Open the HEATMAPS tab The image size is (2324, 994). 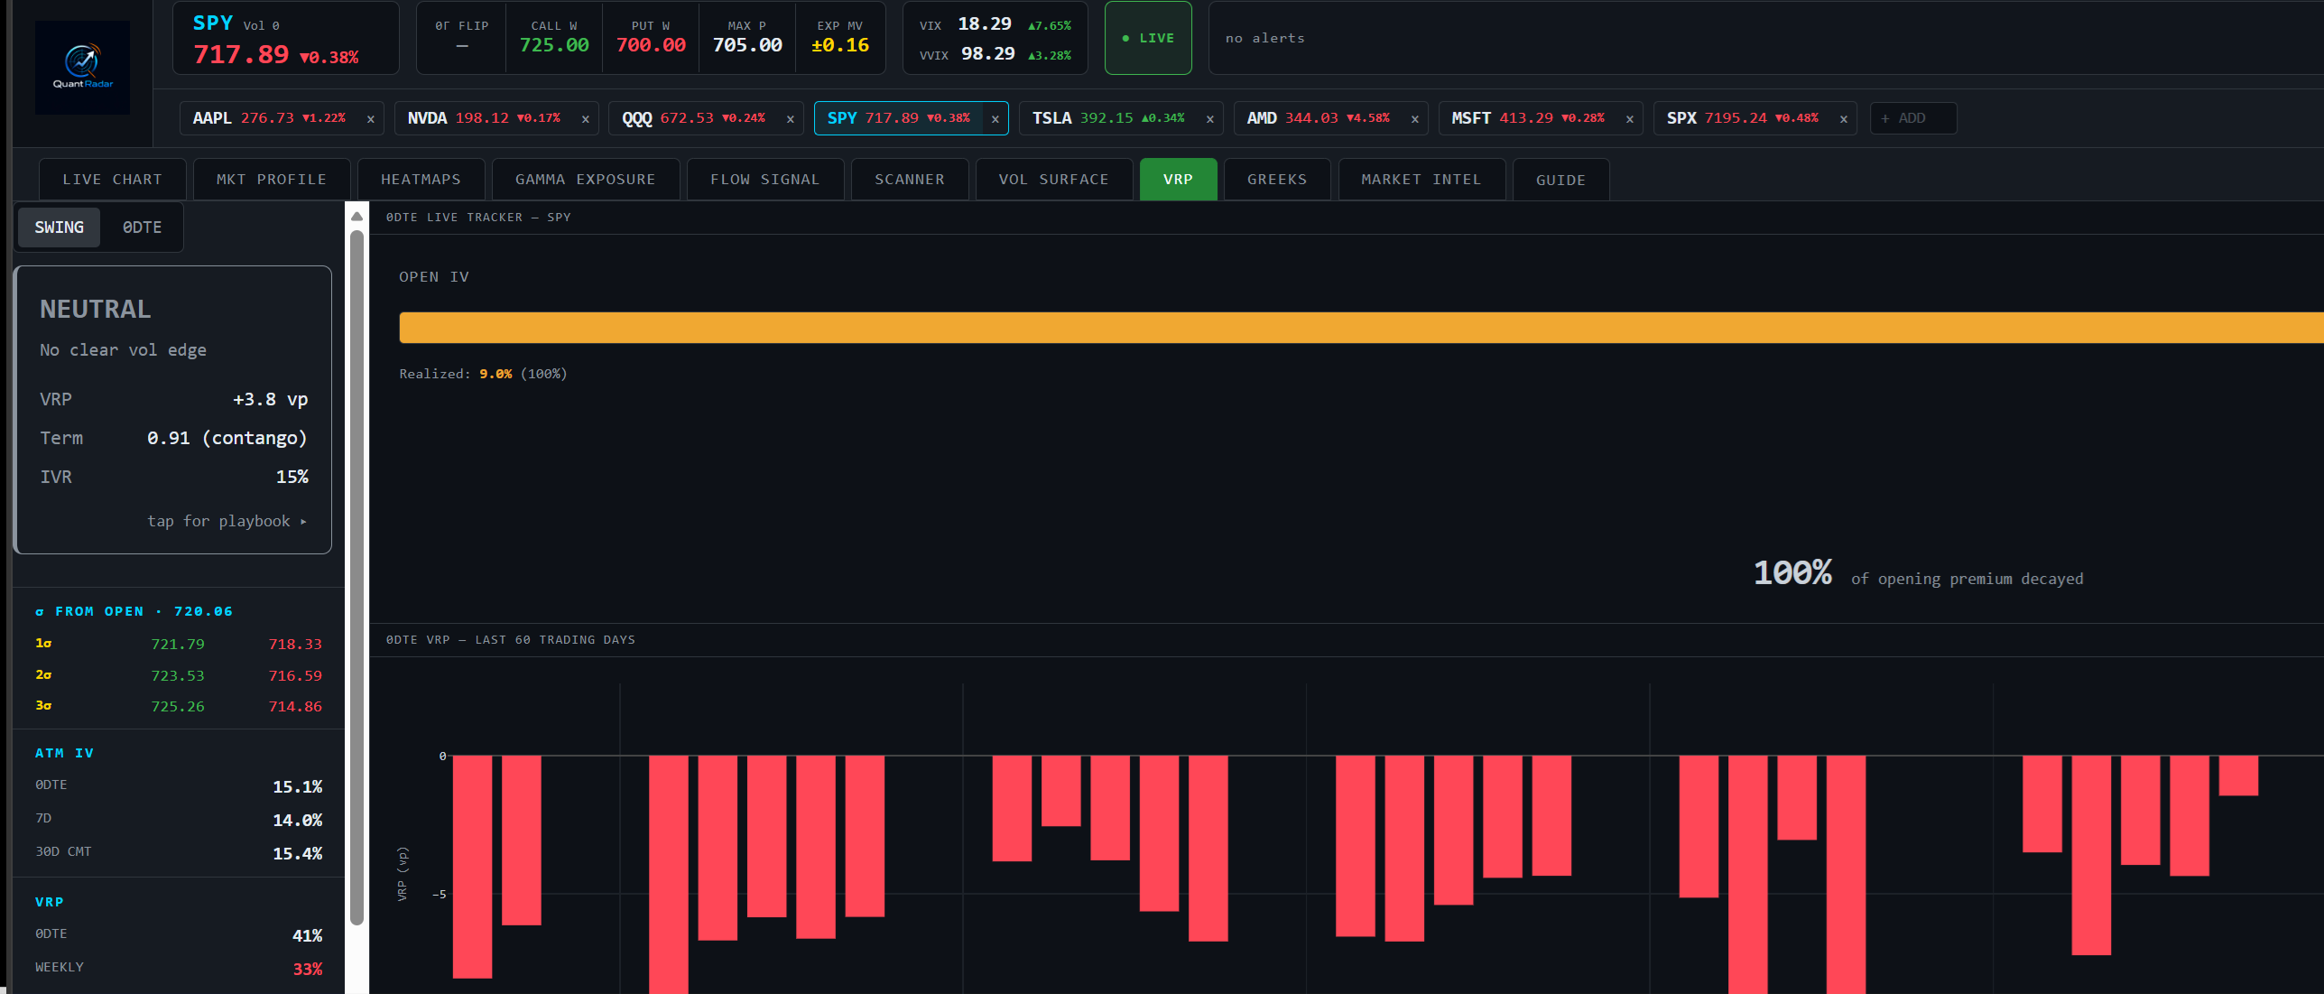pos(421,180)
